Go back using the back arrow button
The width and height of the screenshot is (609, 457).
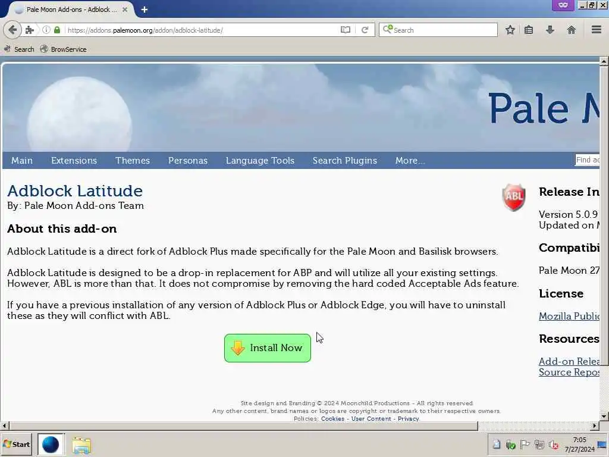tap(12, 30)
